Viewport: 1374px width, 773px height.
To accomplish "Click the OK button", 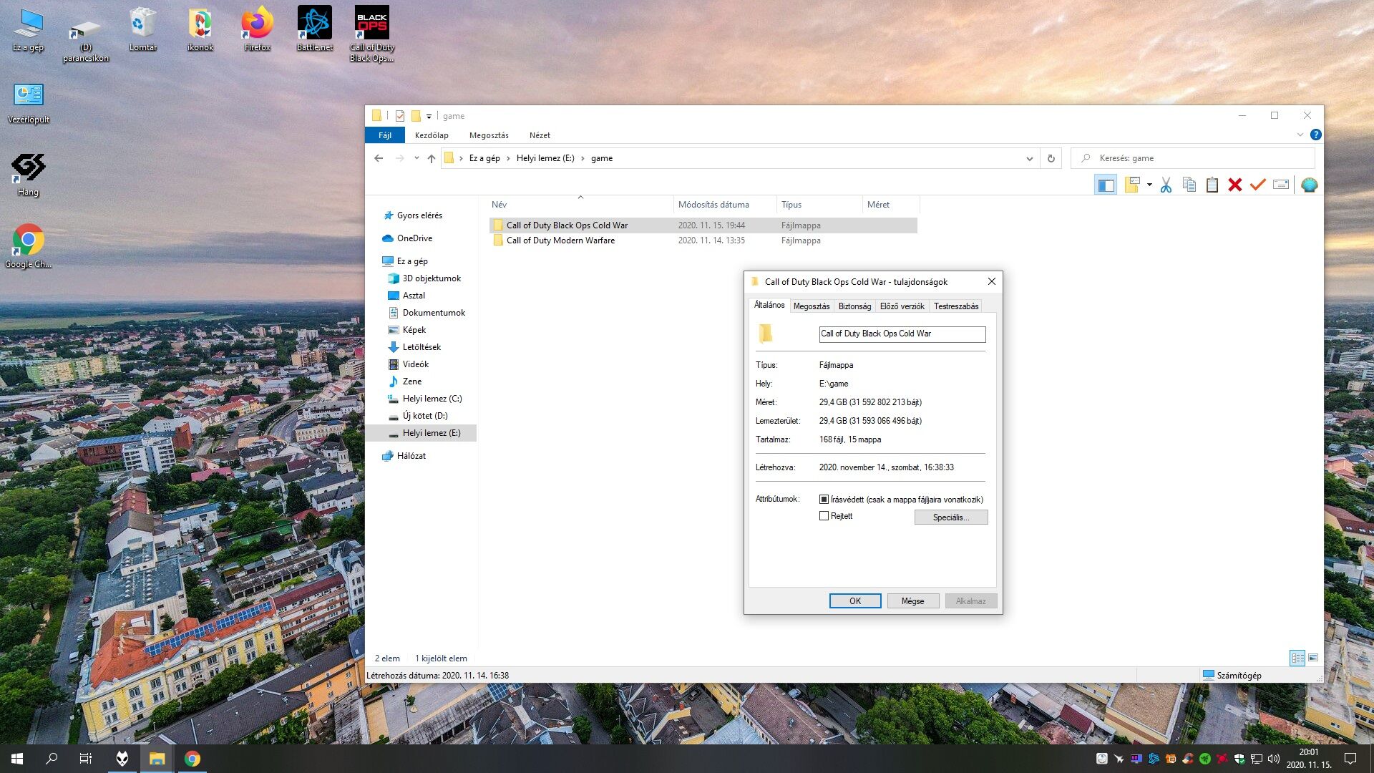I will [855, 601].
